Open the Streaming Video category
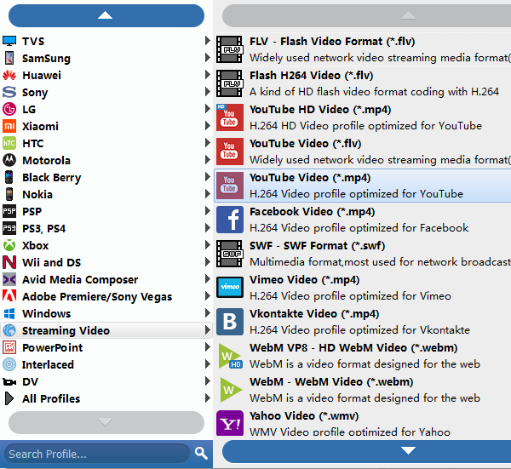 (66, 330)
